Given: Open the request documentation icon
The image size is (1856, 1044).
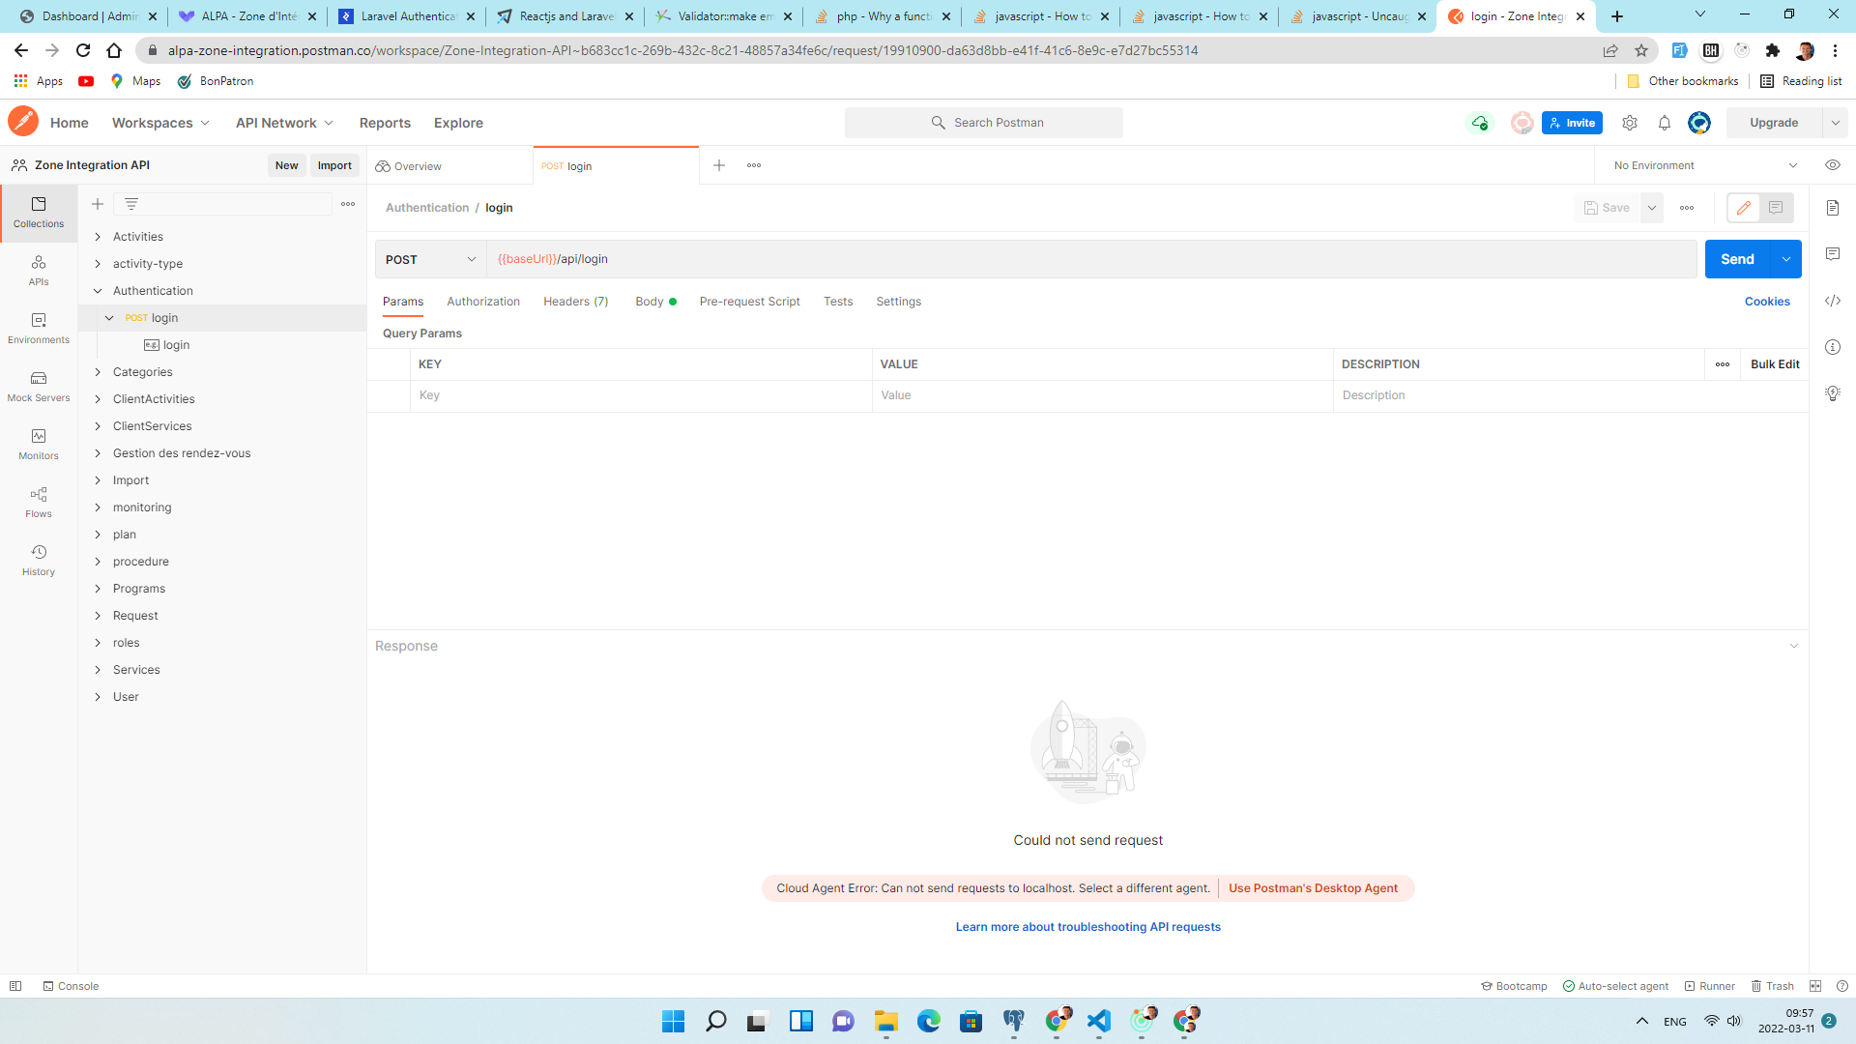Looking at the screenshot, I should 1832,208.
